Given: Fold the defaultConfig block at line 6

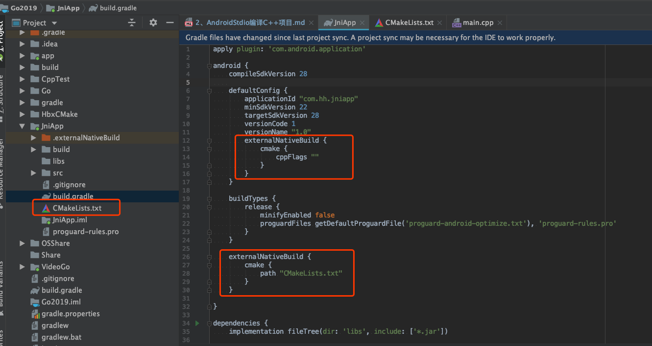Looking at the screenshot, I should click(x=209, y=90).
